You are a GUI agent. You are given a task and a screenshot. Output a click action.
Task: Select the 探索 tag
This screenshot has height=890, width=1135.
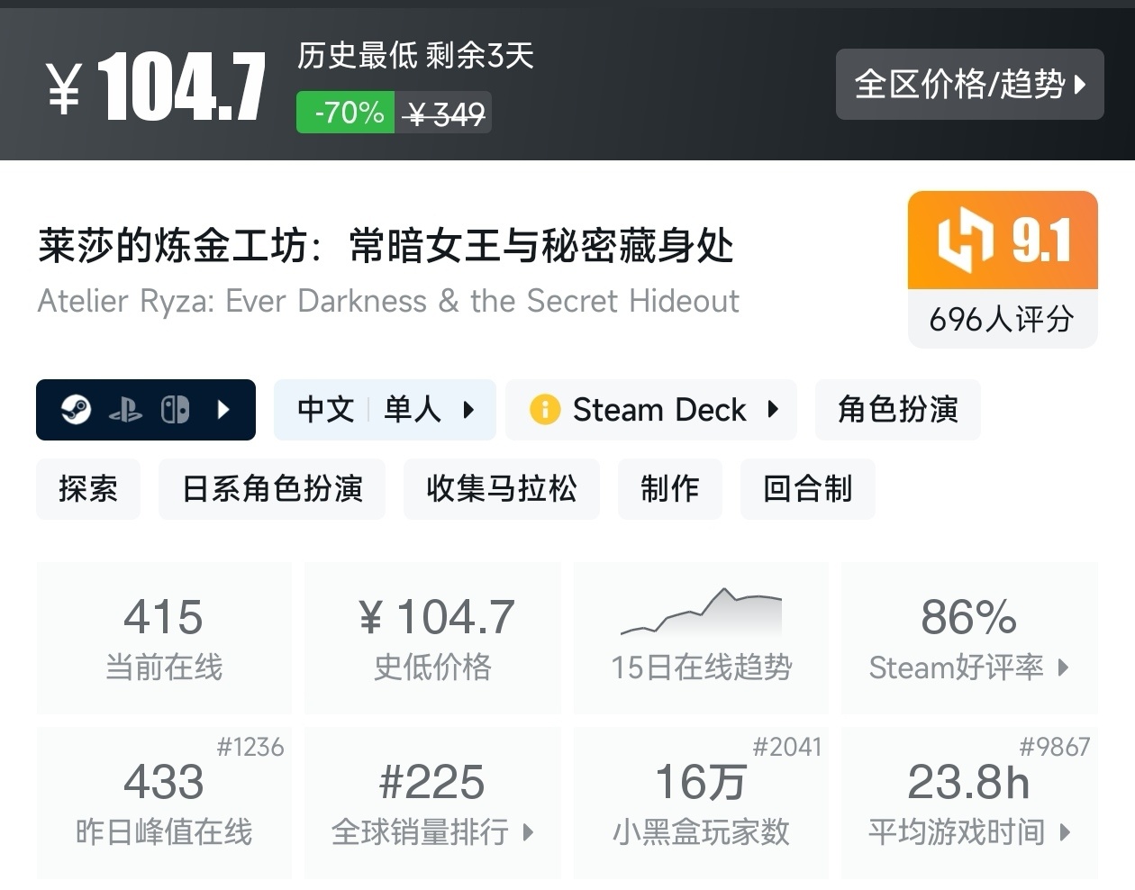tap(88, 489)
